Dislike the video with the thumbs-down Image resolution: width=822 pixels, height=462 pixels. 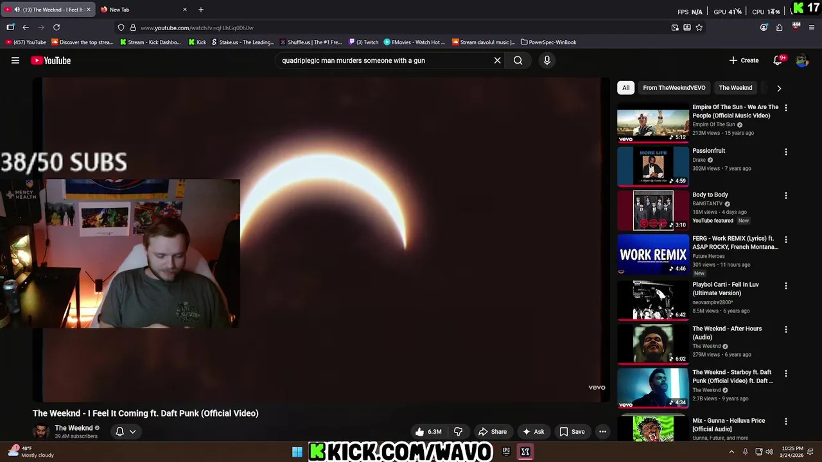point(459,432)
